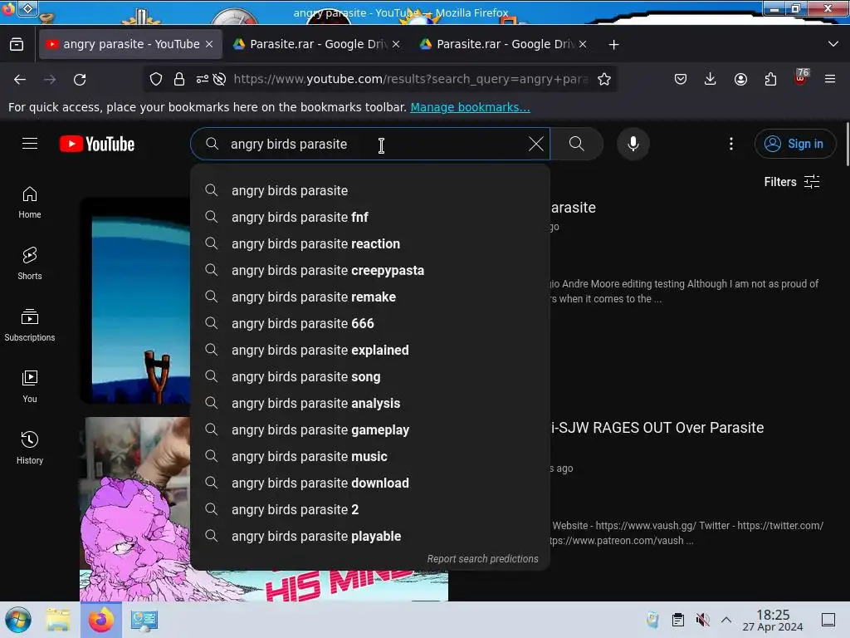
Task: Select suggestion "angry birds parasite 2"
Action: [x=370, y=509]
